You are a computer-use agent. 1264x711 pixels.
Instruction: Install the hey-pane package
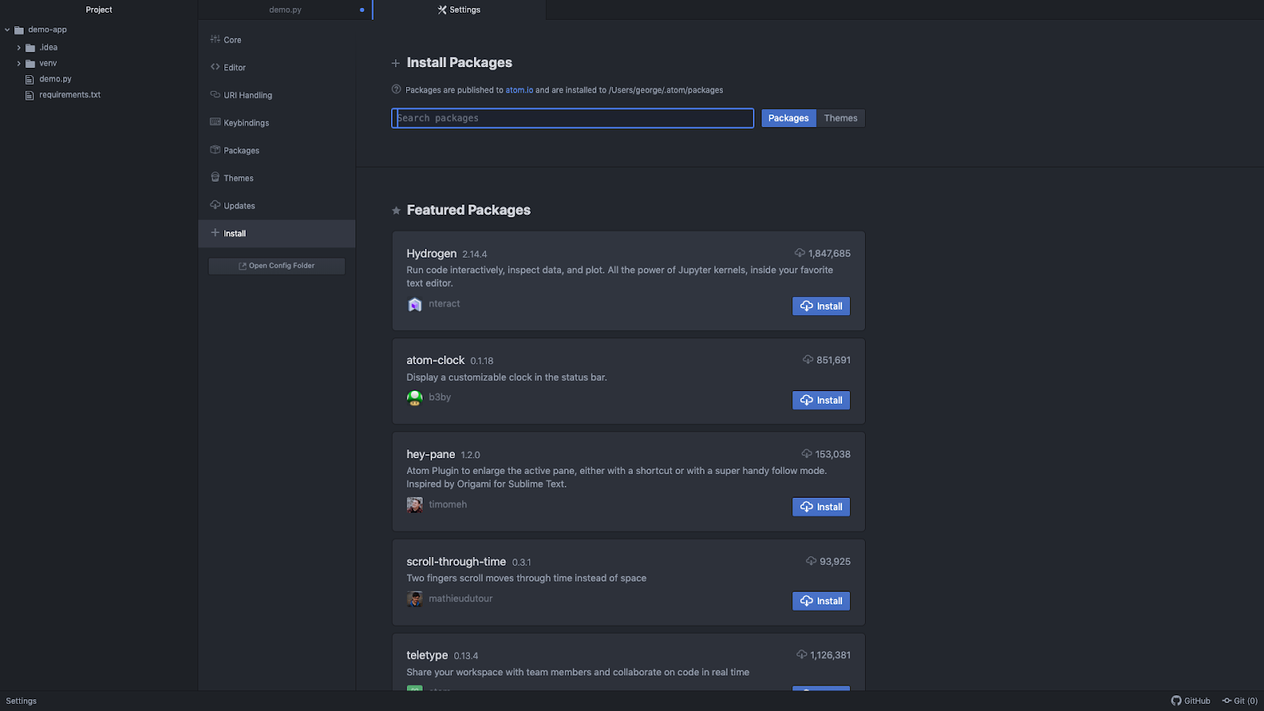point(821,506)
